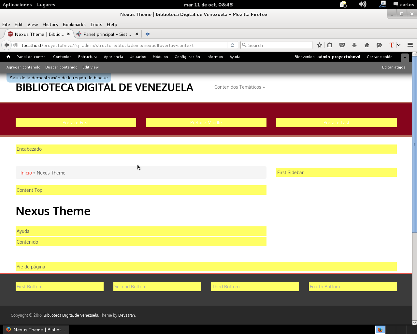Screen dimensions: 417x334
Task: Click the admin_proyectobnvd username link
Action: (x=339, y=57)
